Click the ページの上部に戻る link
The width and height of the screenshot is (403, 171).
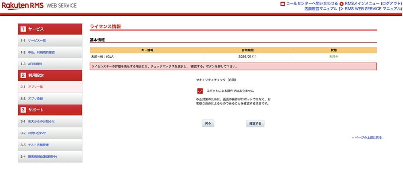tap(368, 138)
